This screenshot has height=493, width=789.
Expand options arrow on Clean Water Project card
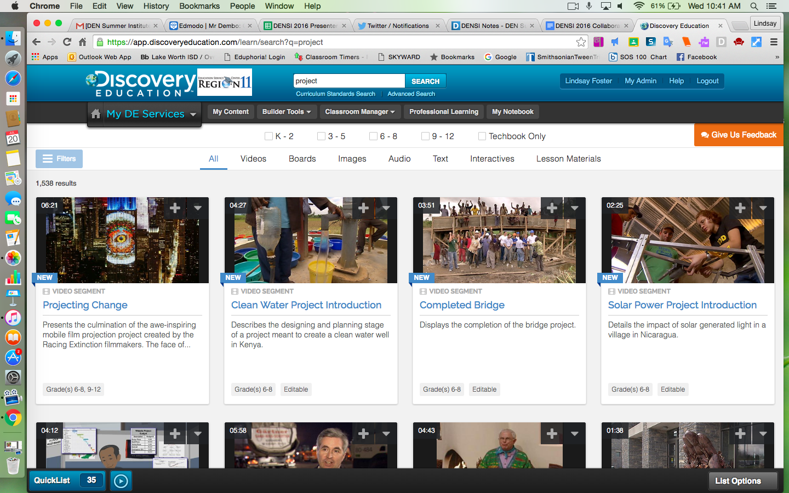click(386, 208)
